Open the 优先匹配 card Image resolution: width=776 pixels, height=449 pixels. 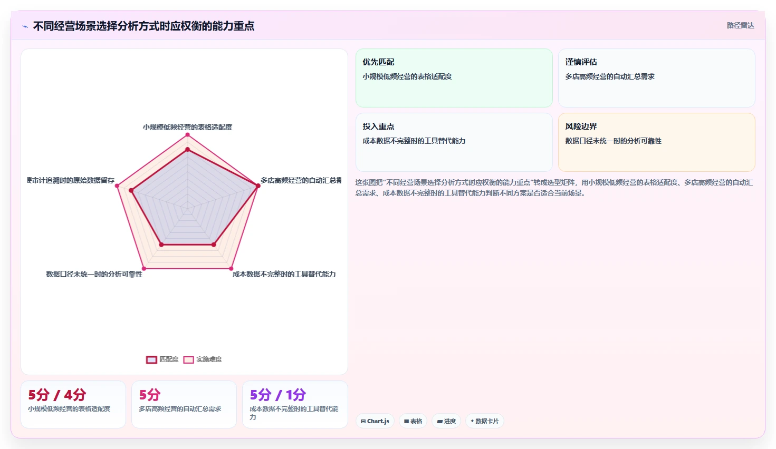click(454, 78)
